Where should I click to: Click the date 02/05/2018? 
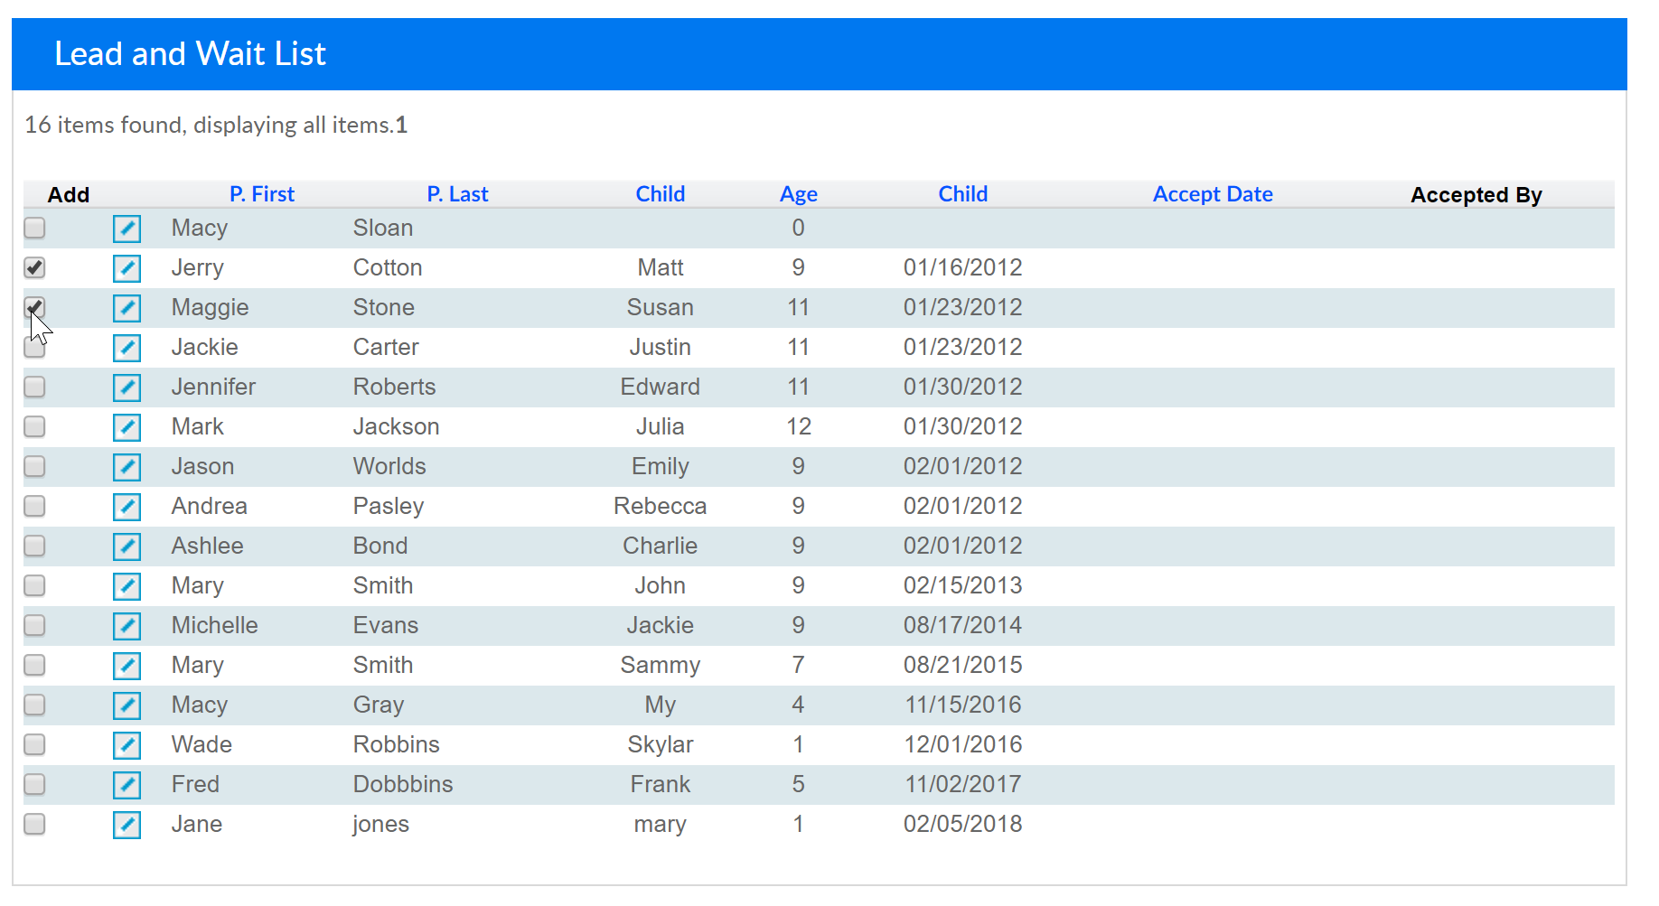click(963, 824)
